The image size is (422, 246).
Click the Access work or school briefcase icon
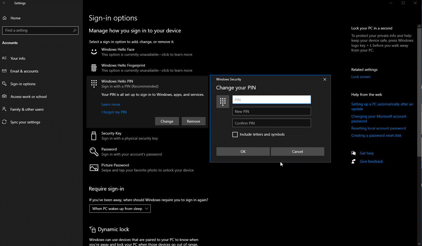[4, 96]
